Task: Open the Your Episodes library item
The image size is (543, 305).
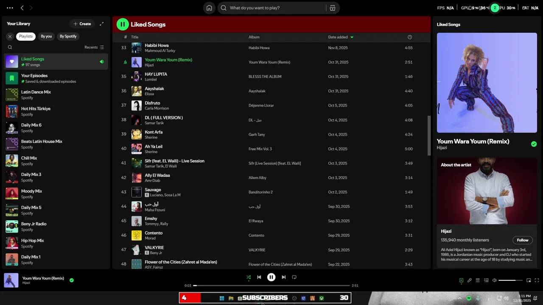Action: [x=56, y=78]
